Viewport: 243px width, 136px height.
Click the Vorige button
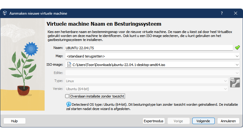point(178,121)
